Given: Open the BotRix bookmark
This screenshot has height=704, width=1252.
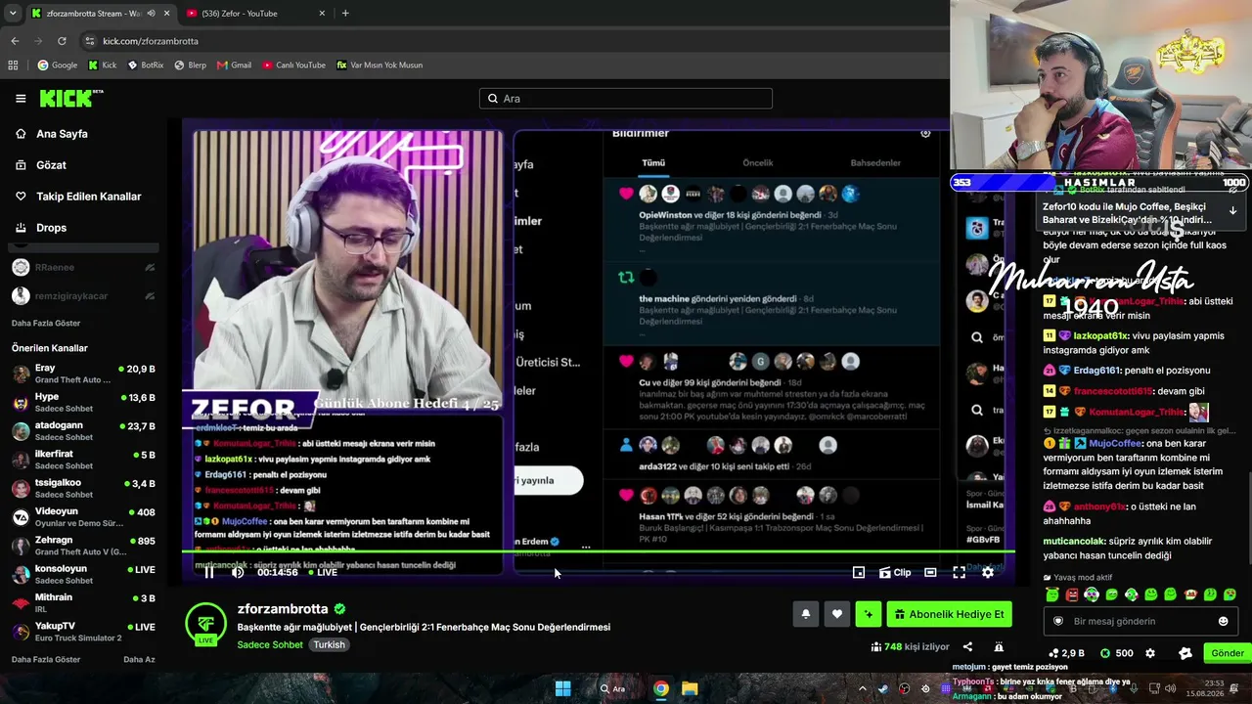Looking at the screenshot, I should coord(146,66).
